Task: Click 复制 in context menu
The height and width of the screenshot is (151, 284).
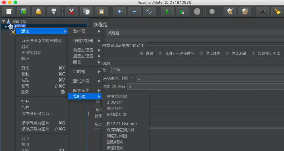Action: [42, 74]
